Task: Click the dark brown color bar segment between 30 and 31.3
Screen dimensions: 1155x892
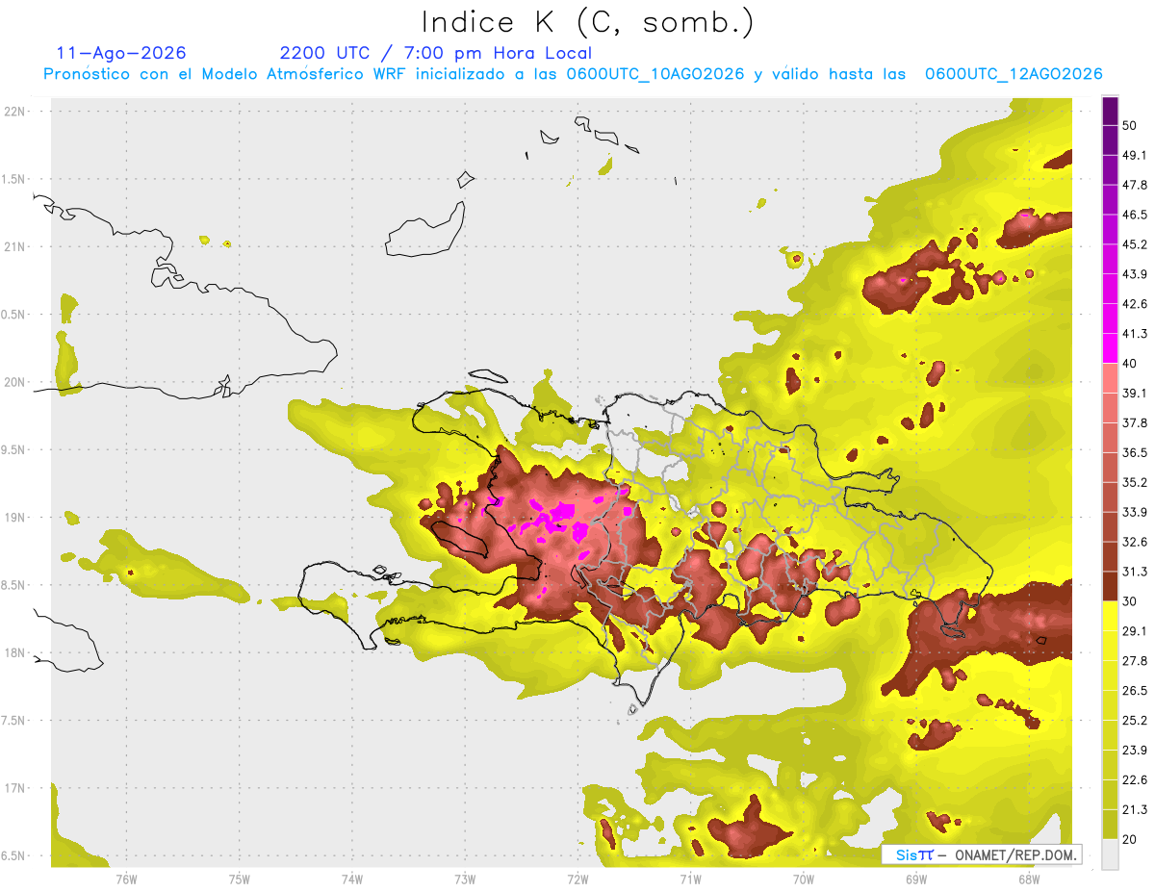Action: pos(1110,586)
